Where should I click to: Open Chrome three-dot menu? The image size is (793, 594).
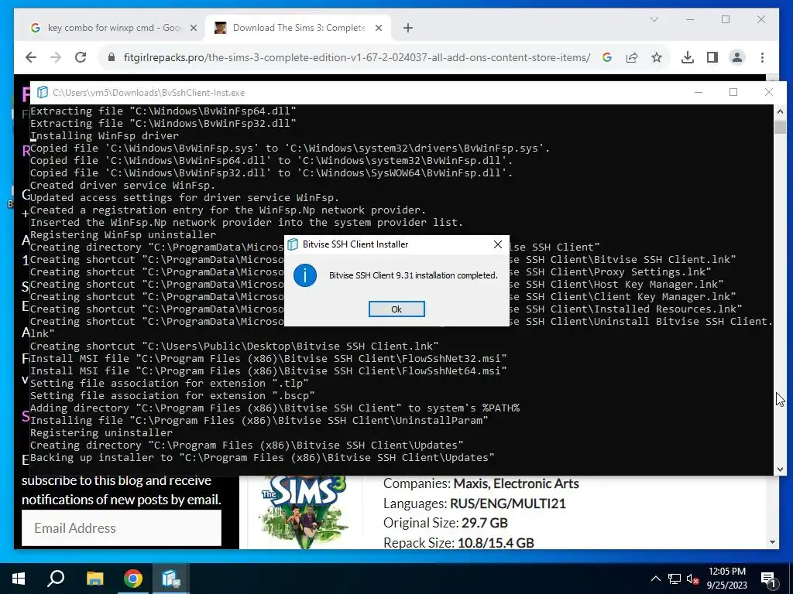click(762, 57)
